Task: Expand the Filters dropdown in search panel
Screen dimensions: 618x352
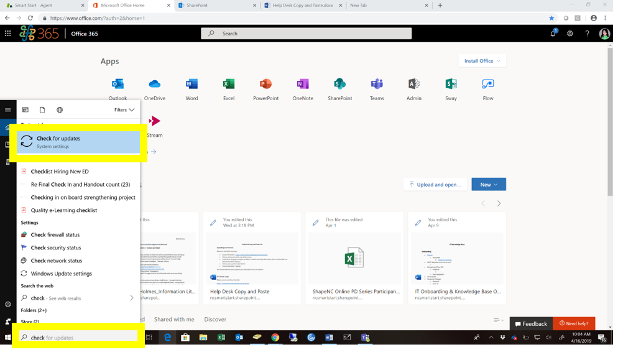Action: tap(124, 110)
